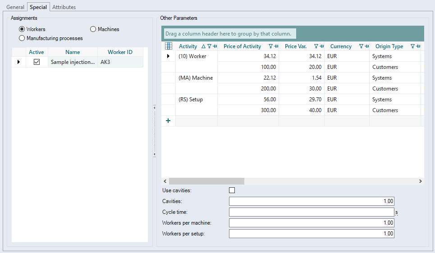
Task: Pin the Price Var. column
Action: pyautogui.click(x=321, y=46)
